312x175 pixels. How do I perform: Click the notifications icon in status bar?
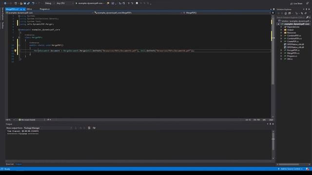[308, 169]
